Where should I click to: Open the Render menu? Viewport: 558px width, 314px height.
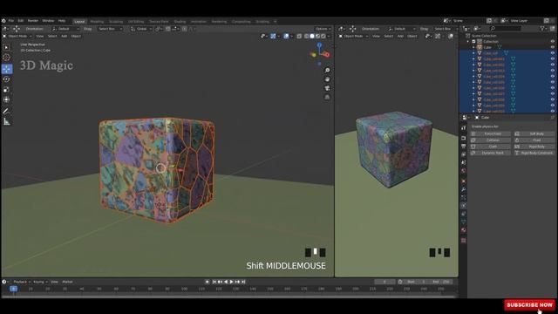pyautogui.click(x=33, y=21)
